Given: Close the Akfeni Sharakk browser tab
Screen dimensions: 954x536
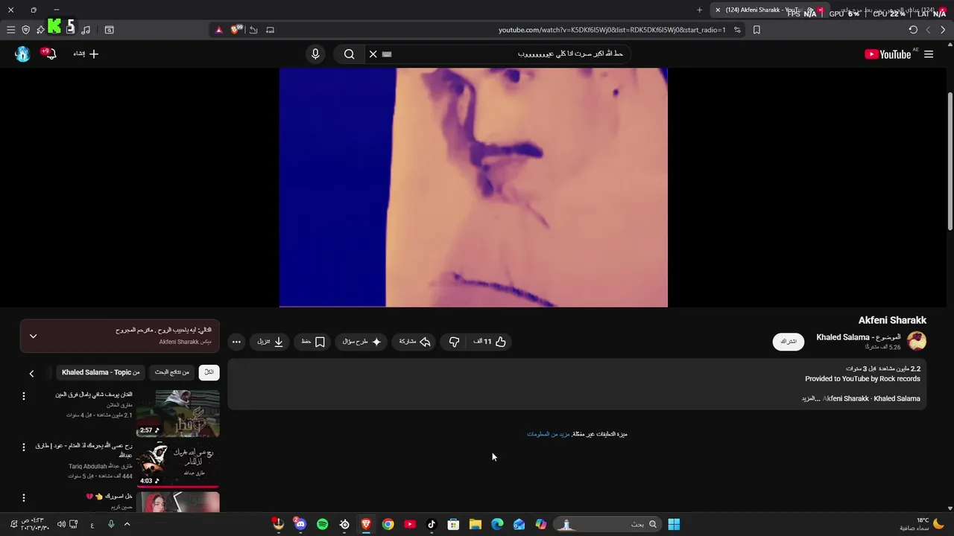Looking at the screenshot, I should 718,10.
